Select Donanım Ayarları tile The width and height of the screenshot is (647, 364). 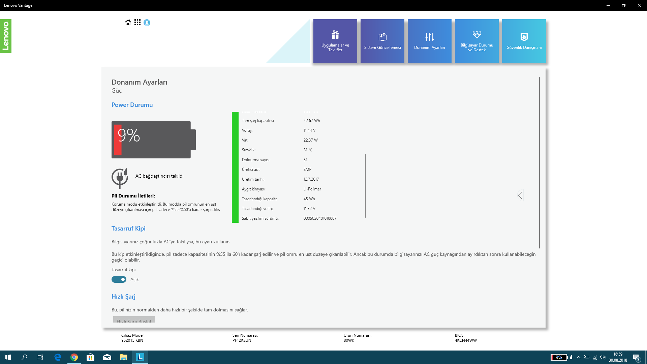[x=429, y=41]
